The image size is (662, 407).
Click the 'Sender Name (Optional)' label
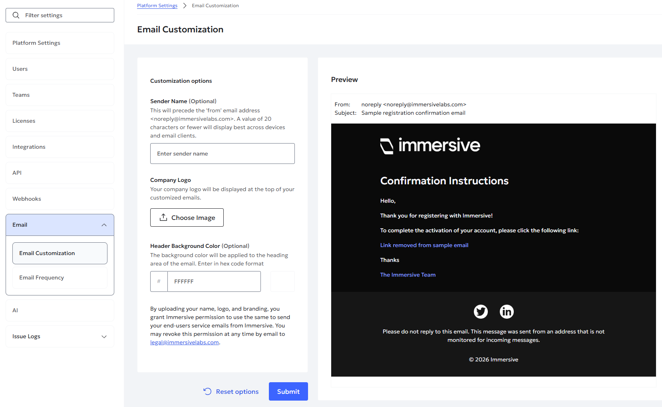[x=183, y=101]
